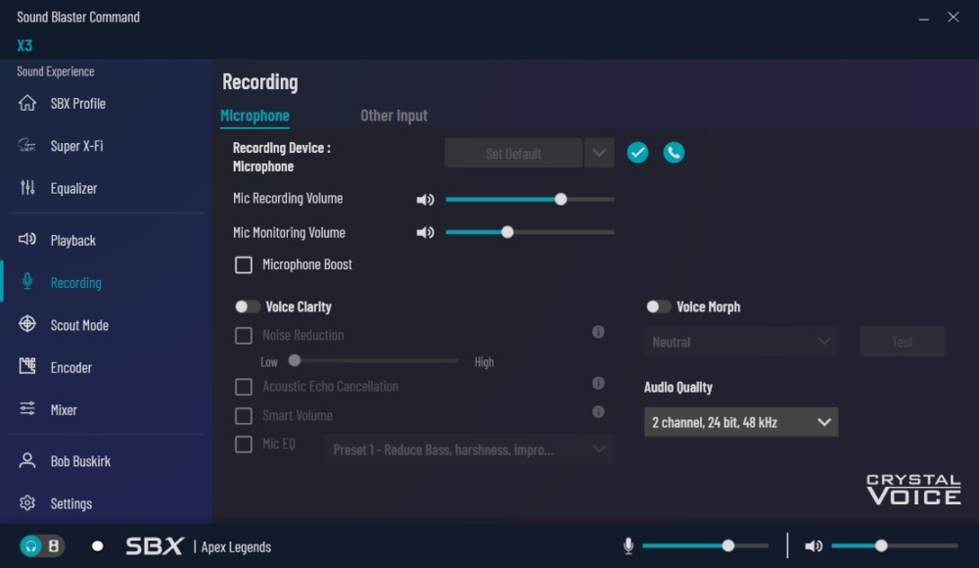Click the Recording microphone icon in the sidebar
Screen dimensions: 979x568
click(x=26, y=282)
